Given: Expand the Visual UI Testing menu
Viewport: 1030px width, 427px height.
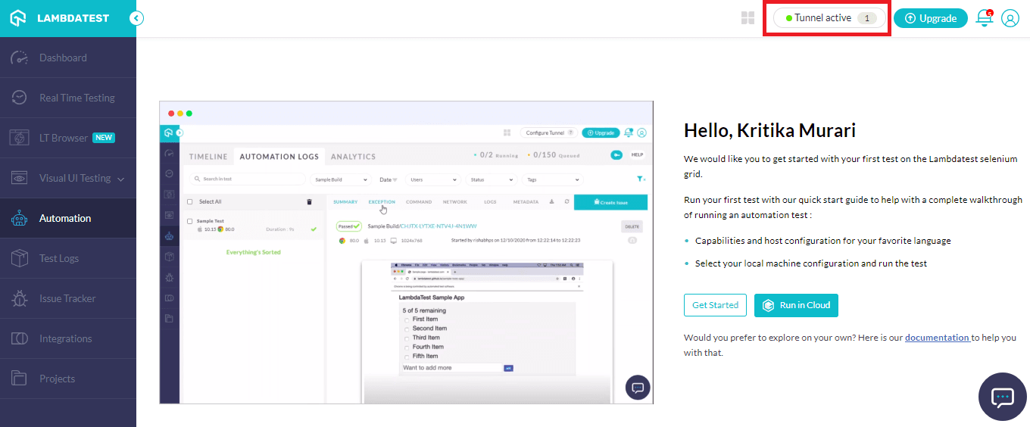Looking at the screenshot, I should (68, 178).
